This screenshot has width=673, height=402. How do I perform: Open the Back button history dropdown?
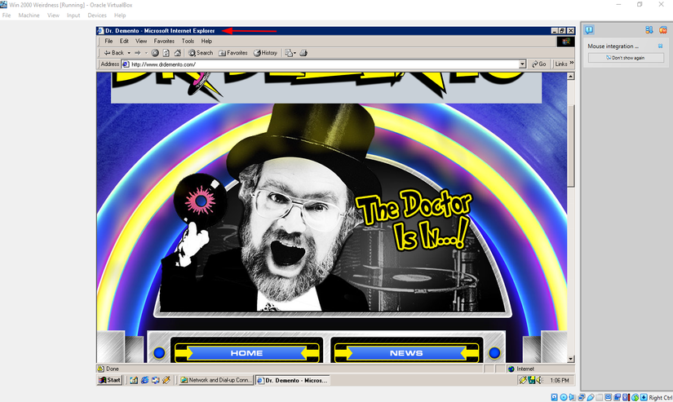coord(129,53)
